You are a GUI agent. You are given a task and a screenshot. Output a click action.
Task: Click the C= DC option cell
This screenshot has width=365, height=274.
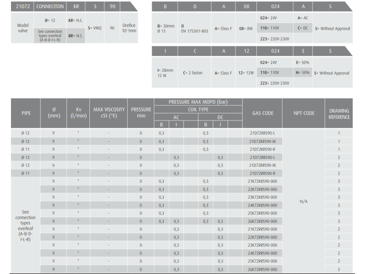[303, 27]
